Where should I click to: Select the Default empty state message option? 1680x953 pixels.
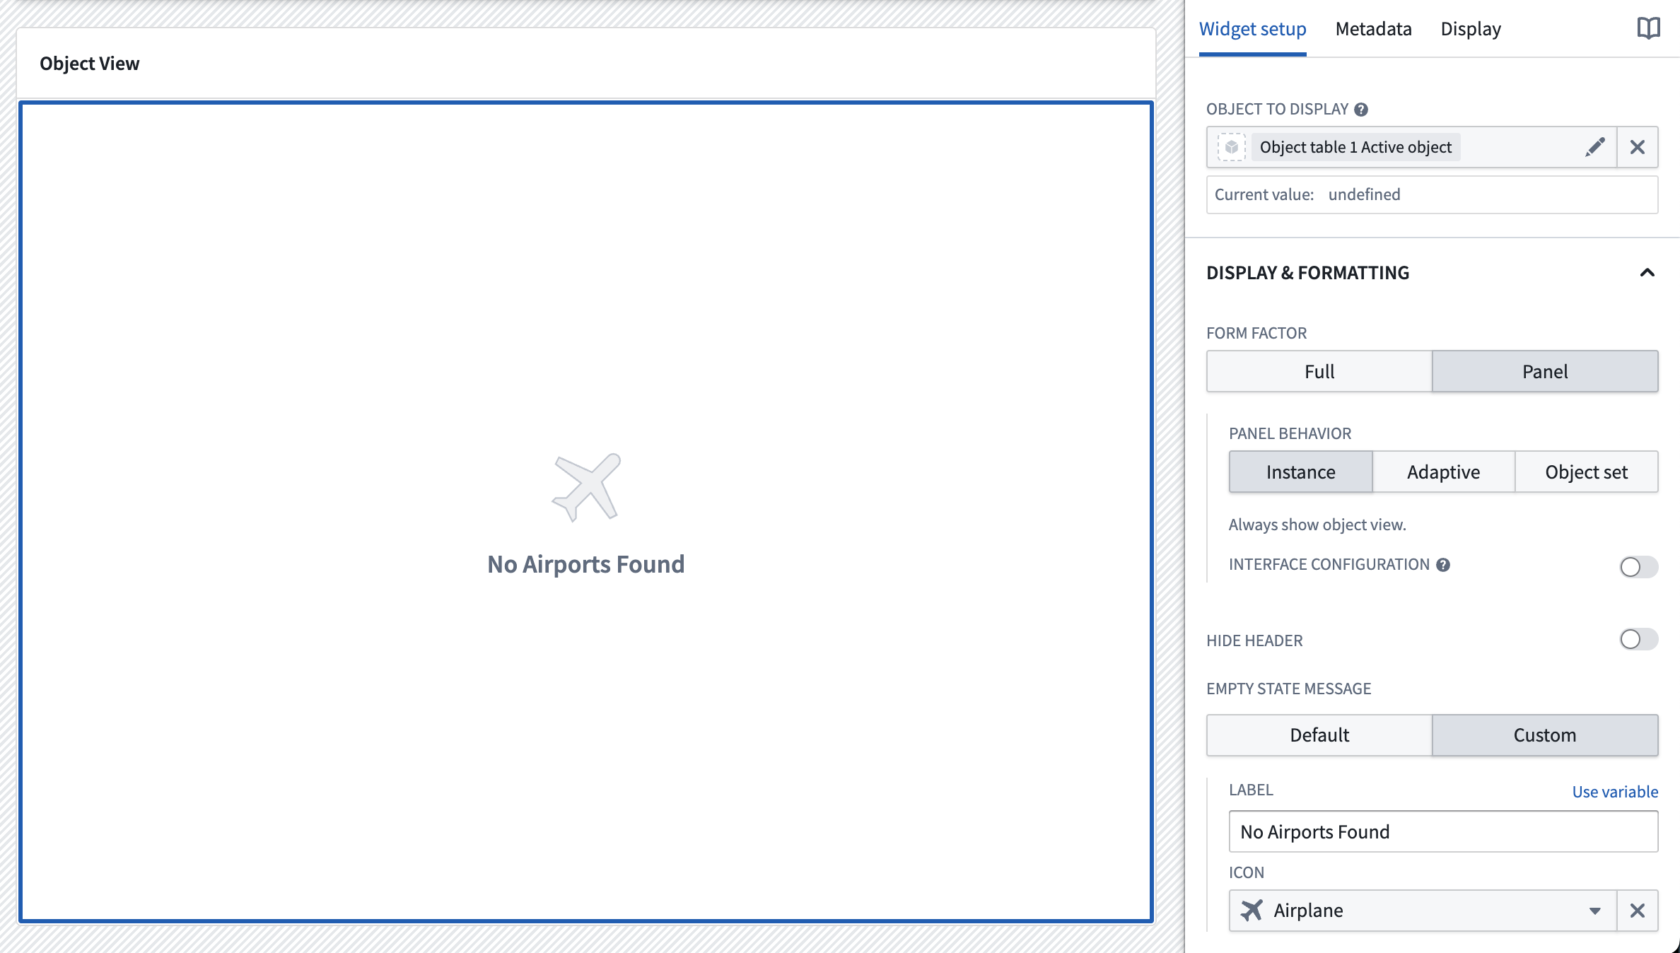tap(1319, 735)
